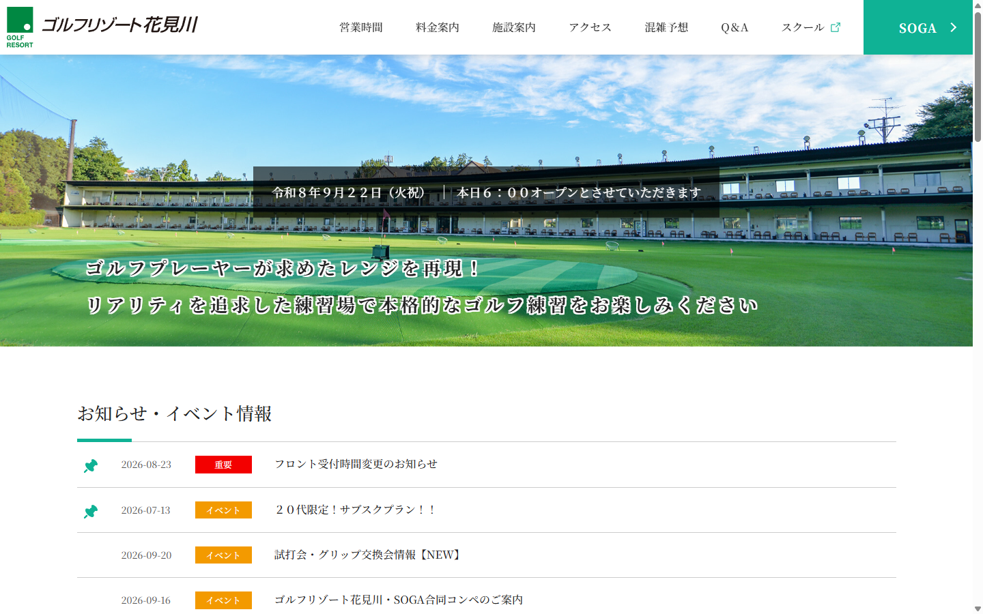
Task: Open ゴルフリゾート花見川・SOGA合同コンペのご案内
Action: click(399, 600)
